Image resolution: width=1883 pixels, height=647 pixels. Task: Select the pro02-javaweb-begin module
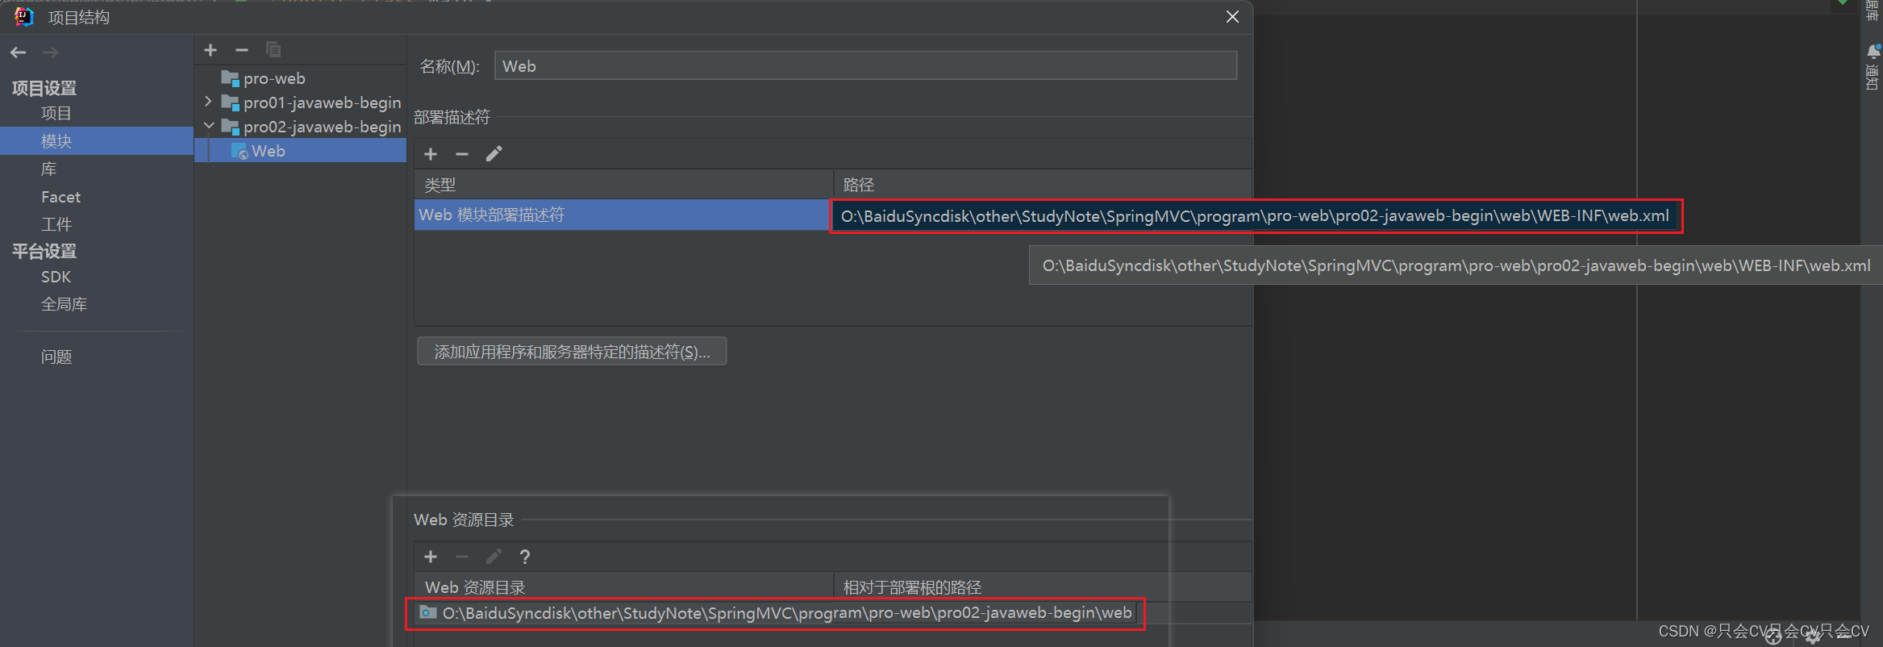(323, 127)
